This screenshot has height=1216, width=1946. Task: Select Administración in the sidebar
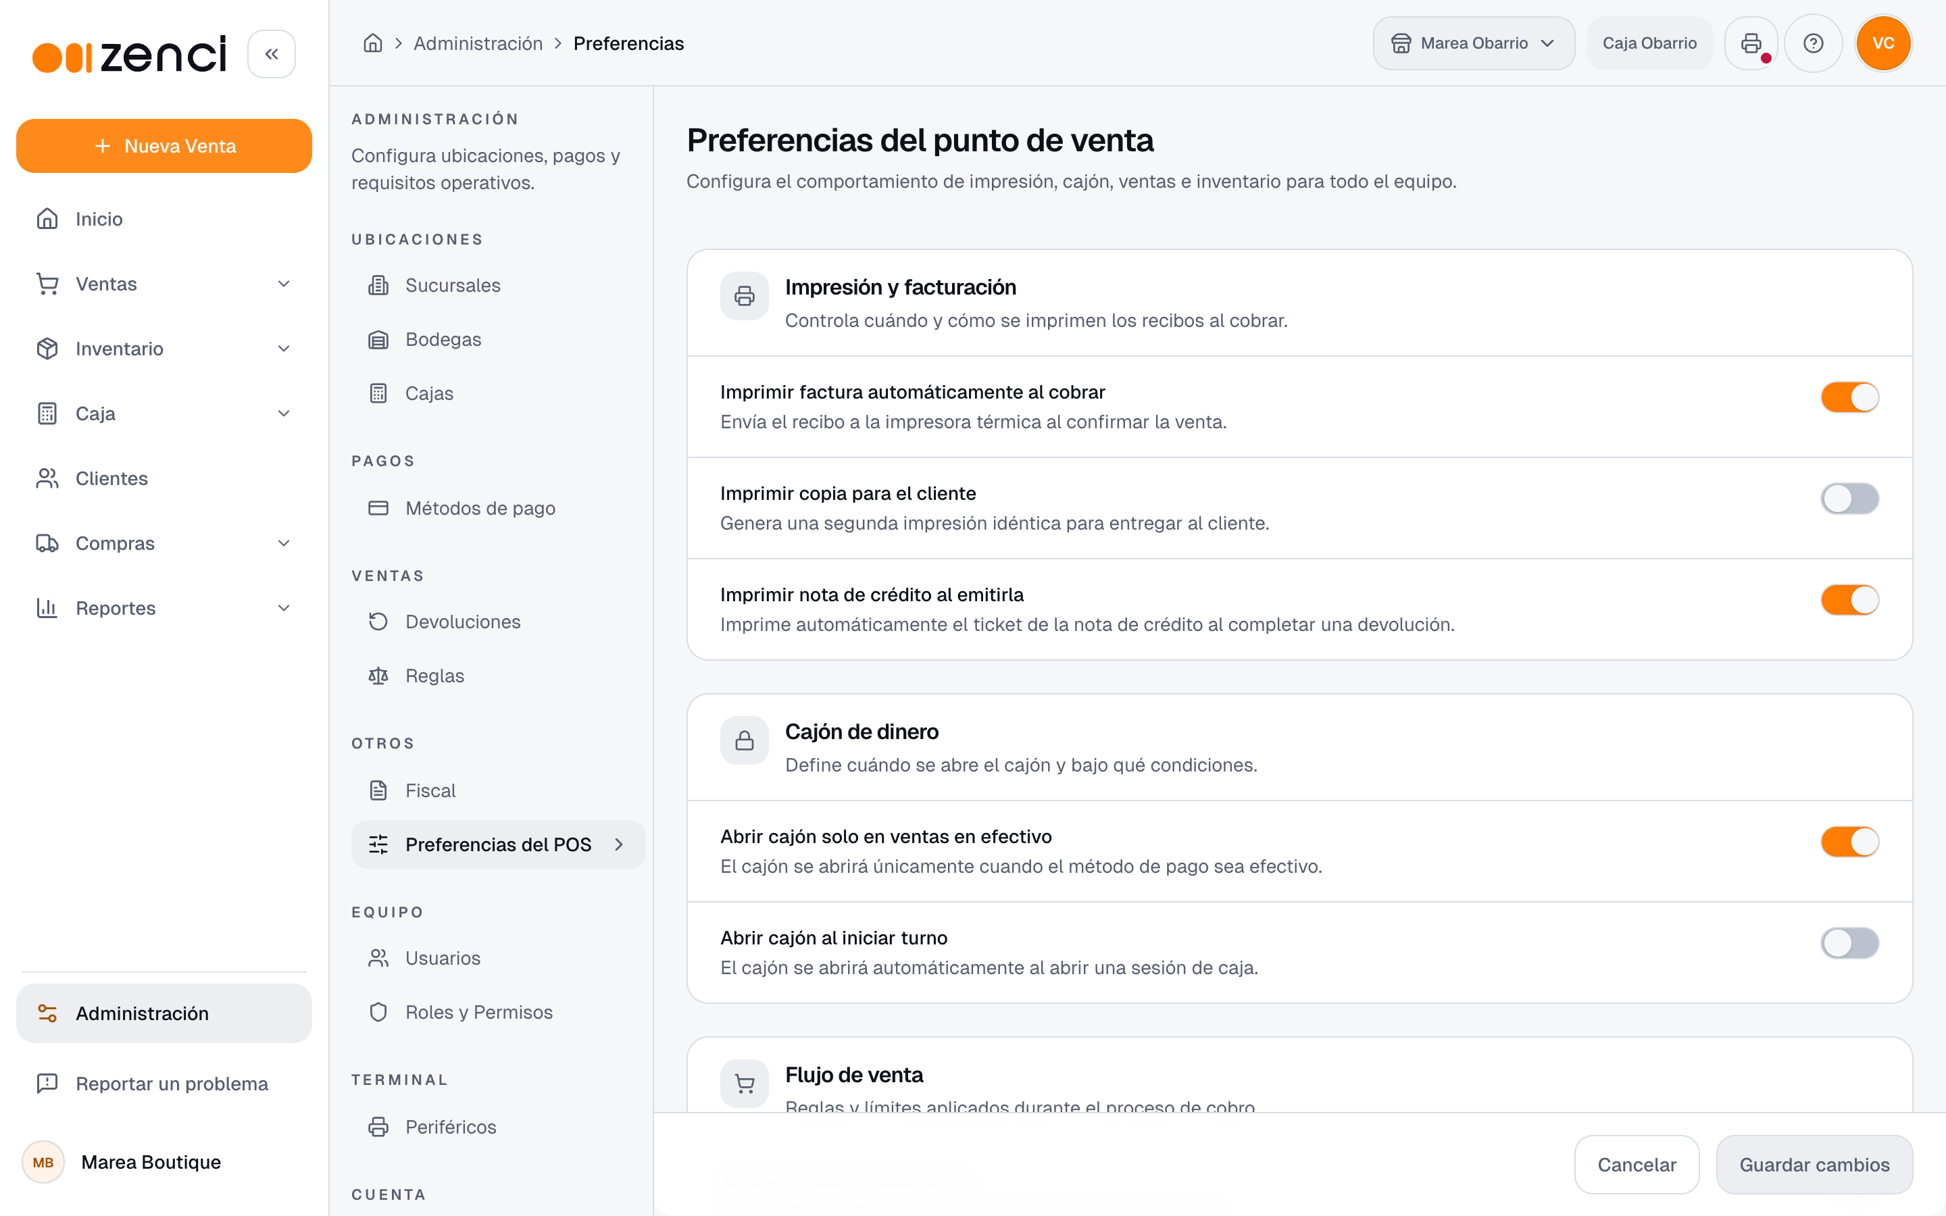coord(164,1013)
